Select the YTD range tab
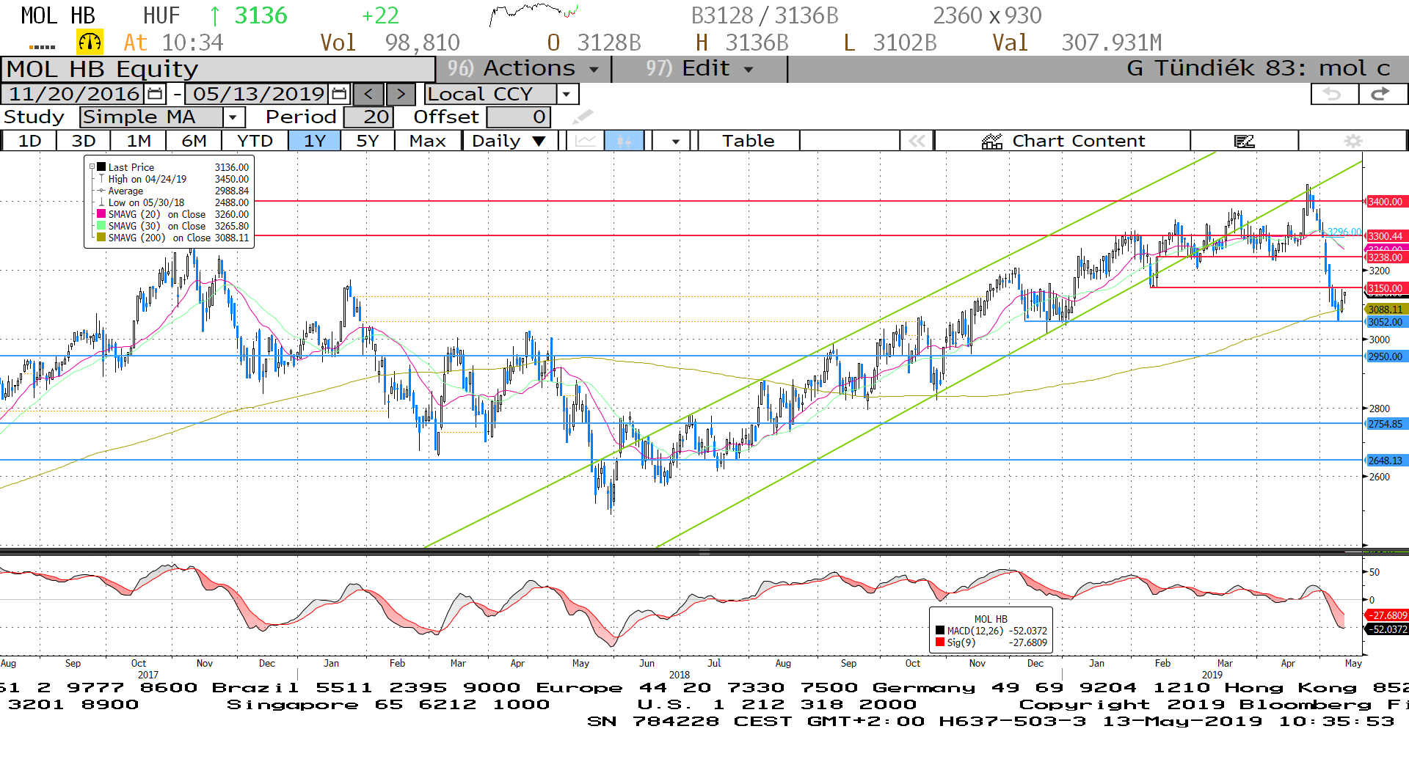This screenshot has width=1409, height=762. [255, 141]
